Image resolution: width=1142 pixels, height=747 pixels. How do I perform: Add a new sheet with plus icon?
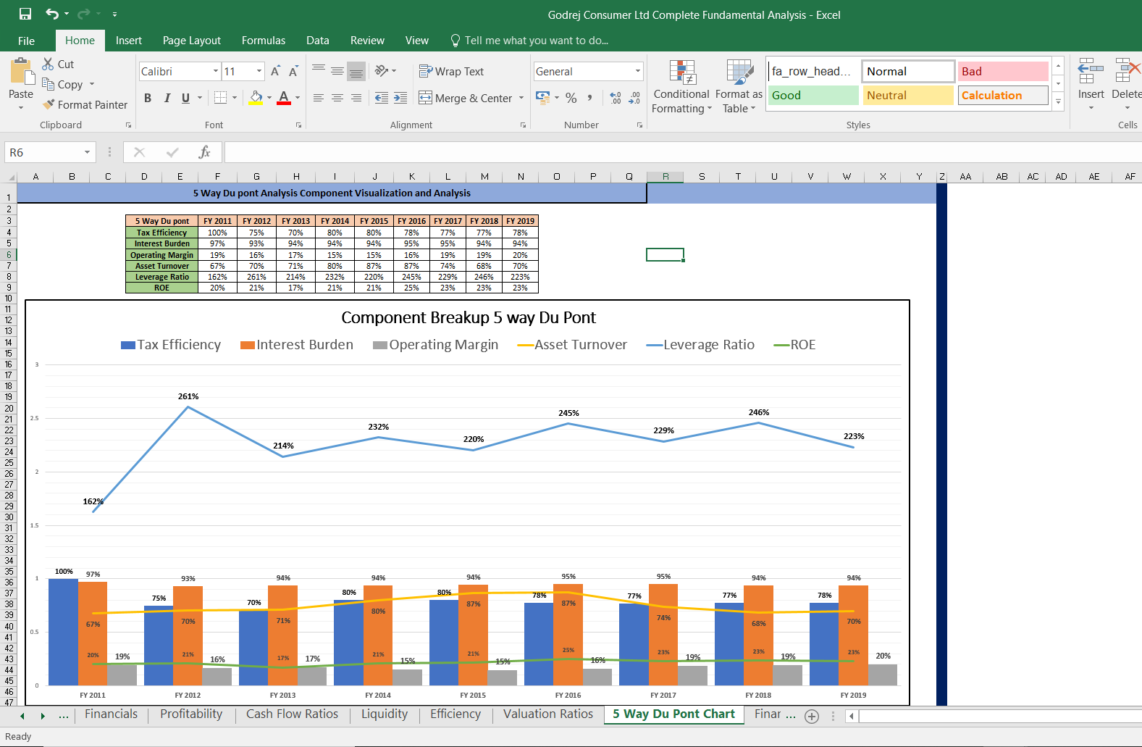tap(812, 716)
